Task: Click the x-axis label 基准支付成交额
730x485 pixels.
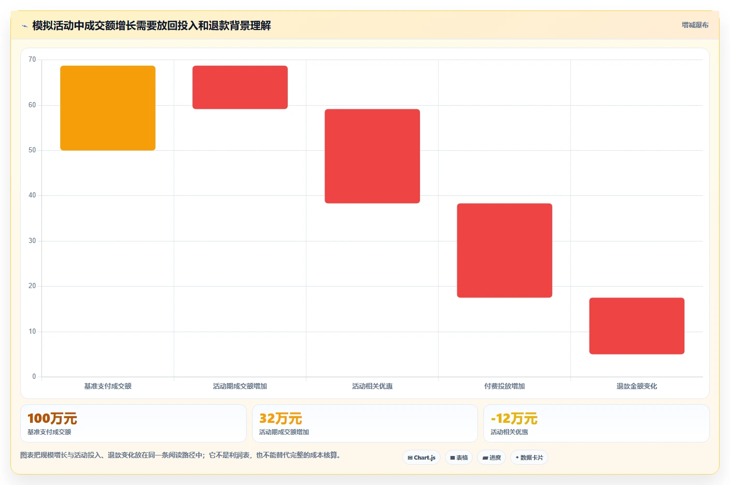Action: click(108, 386)
